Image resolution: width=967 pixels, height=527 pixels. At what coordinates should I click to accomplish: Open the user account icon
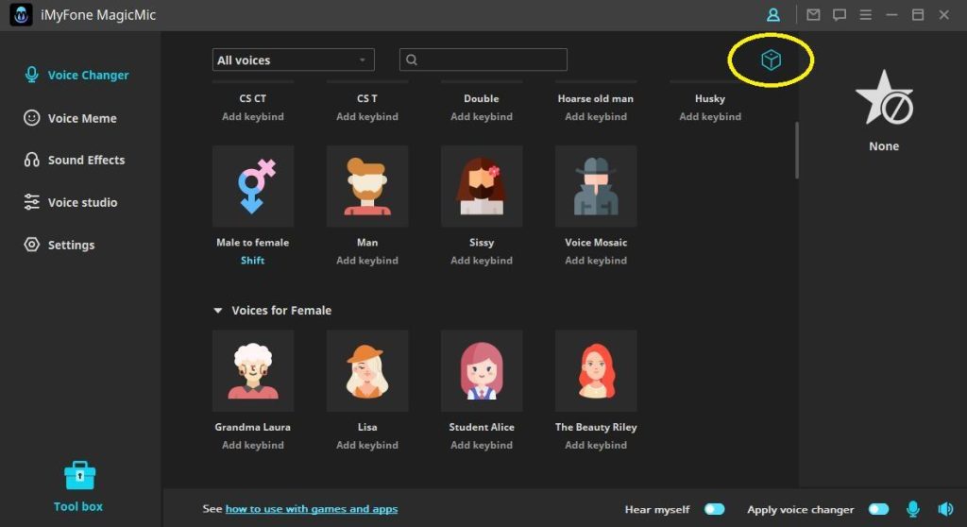[772, 15]
